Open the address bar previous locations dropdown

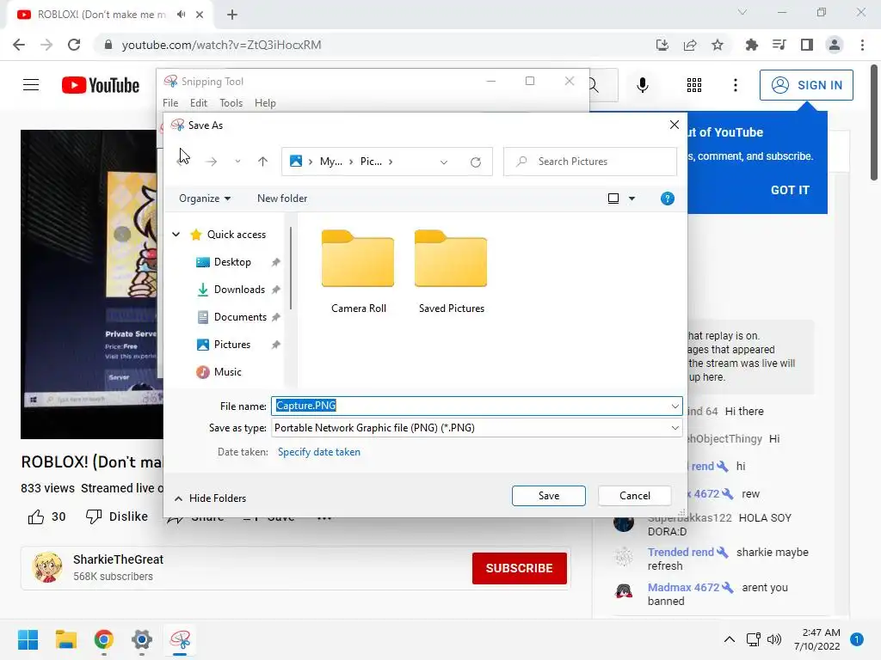(x=444, y=162)
